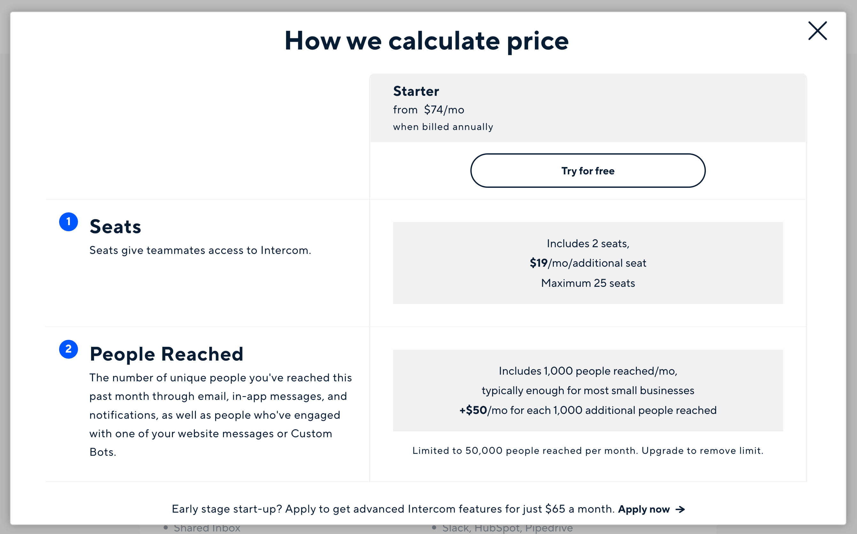
Task: Click the Starter plan title
Action: (416, 91)
